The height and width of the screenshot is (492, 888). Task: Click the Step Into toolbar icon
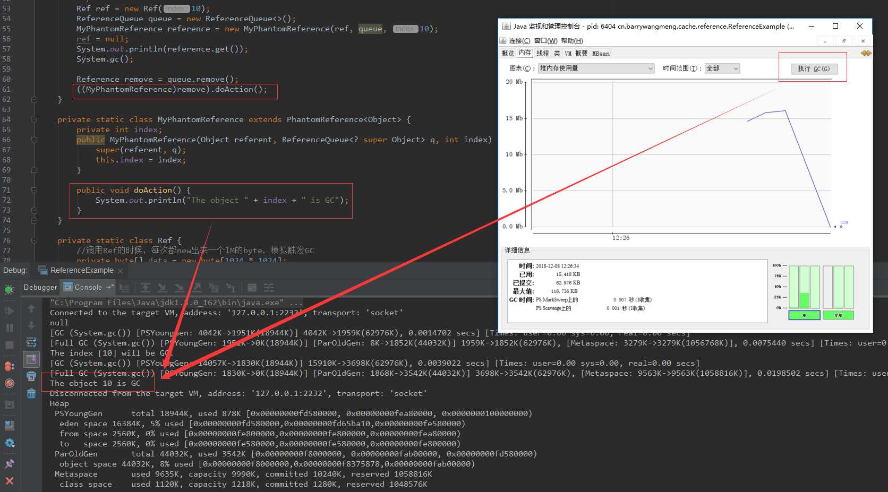pyautogui.click(x=162, y=288)
